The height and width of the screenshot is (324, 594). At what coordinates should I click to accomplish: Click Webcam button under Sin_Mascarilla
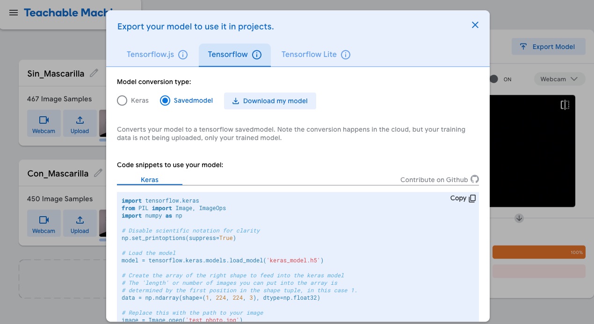click(x=44, y=123)
